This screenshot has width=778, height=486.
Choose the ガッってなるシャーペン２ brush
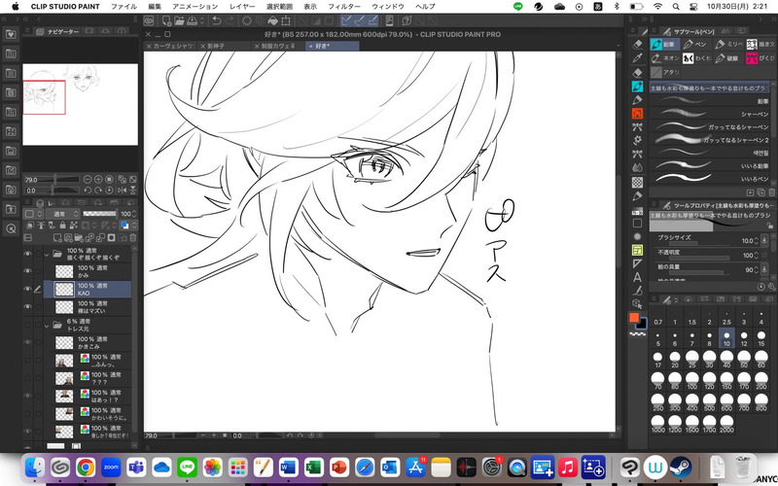pos(710,140)
